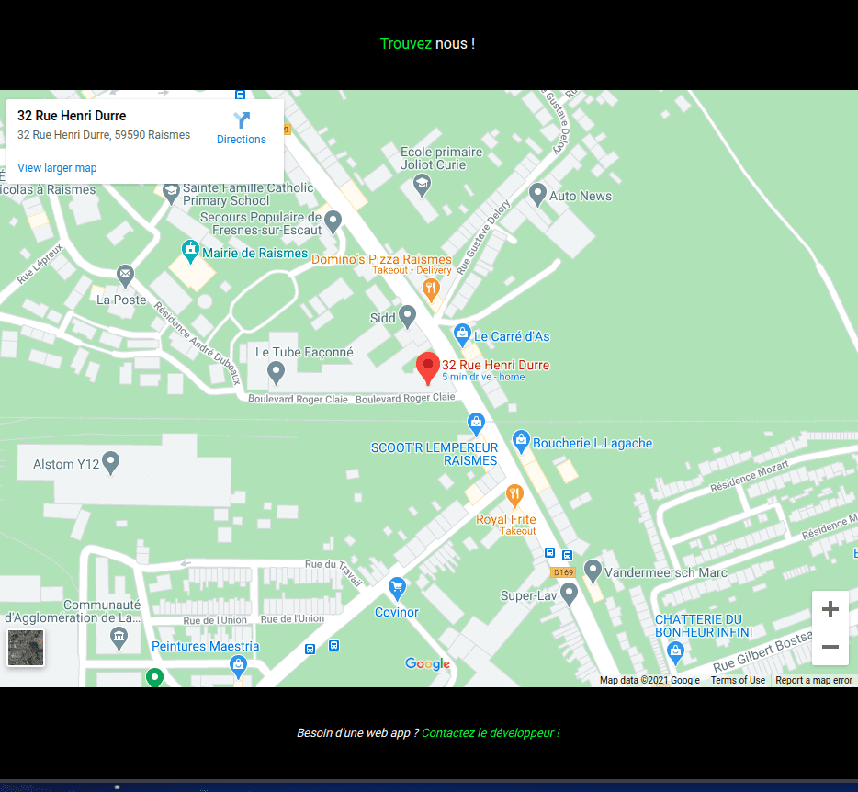This screenshot has width=858, height=792.
Task: Switch to satellite imagery thumbnail
Action: click(x=26, y=648)
